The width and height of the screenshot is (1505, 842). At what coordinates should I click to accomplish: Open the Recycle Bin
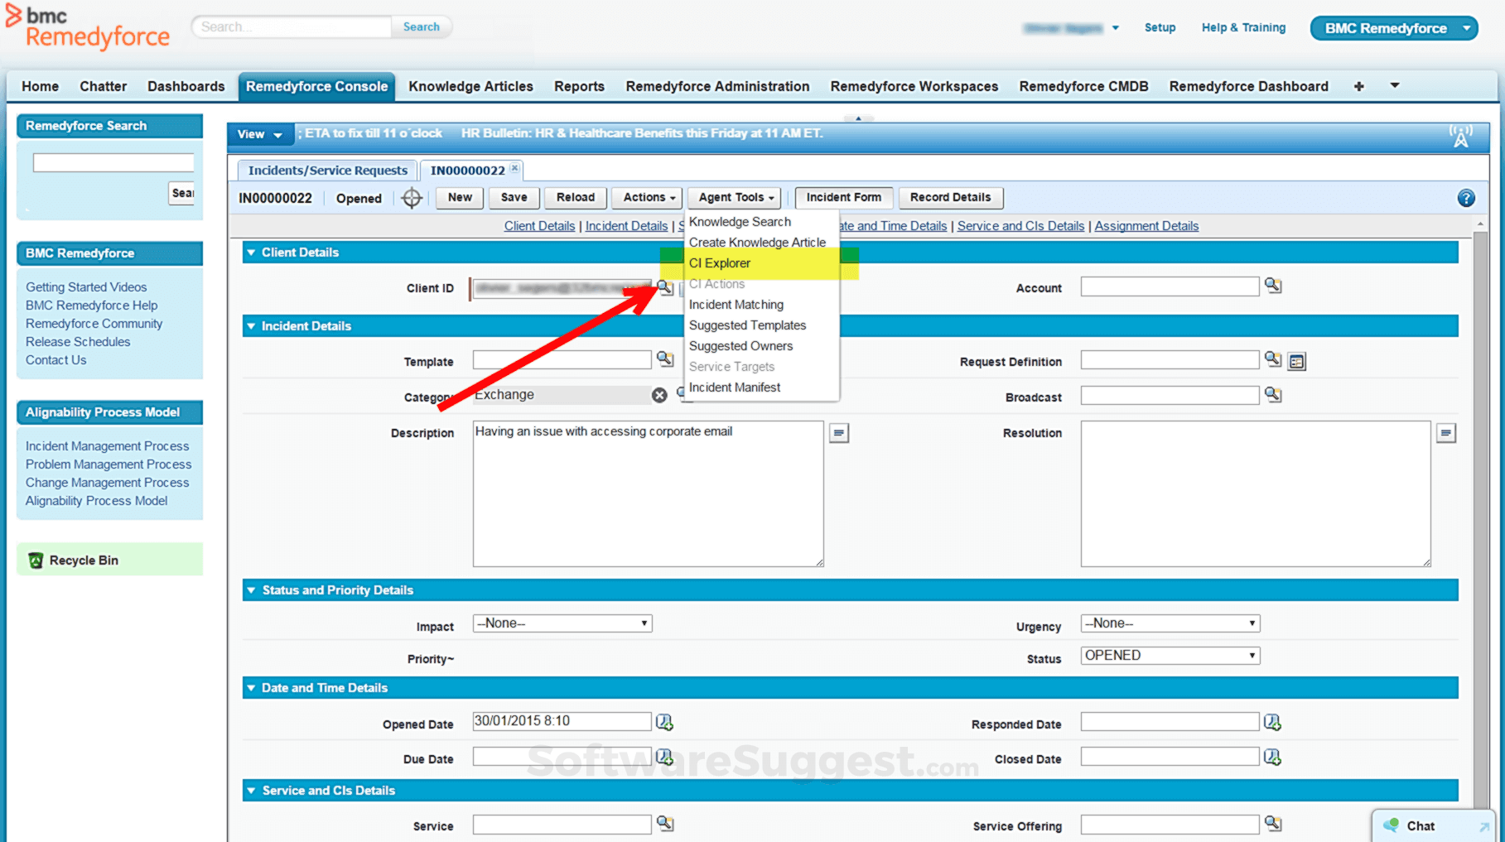point(84,561)
